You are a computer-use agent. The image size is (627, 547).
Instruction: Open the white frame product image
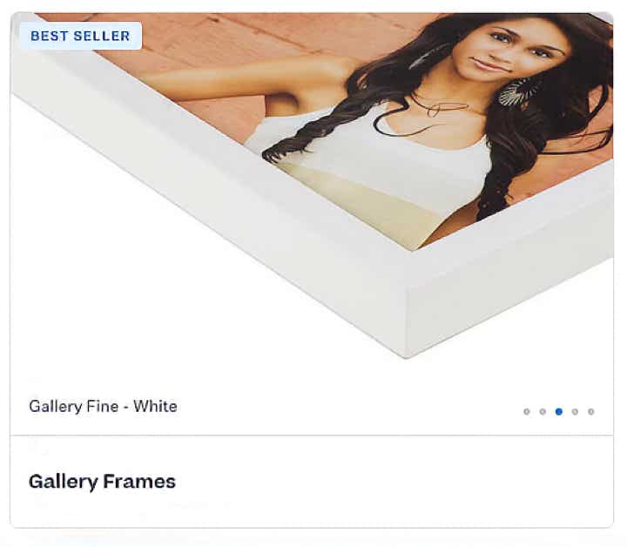[312, 186]
